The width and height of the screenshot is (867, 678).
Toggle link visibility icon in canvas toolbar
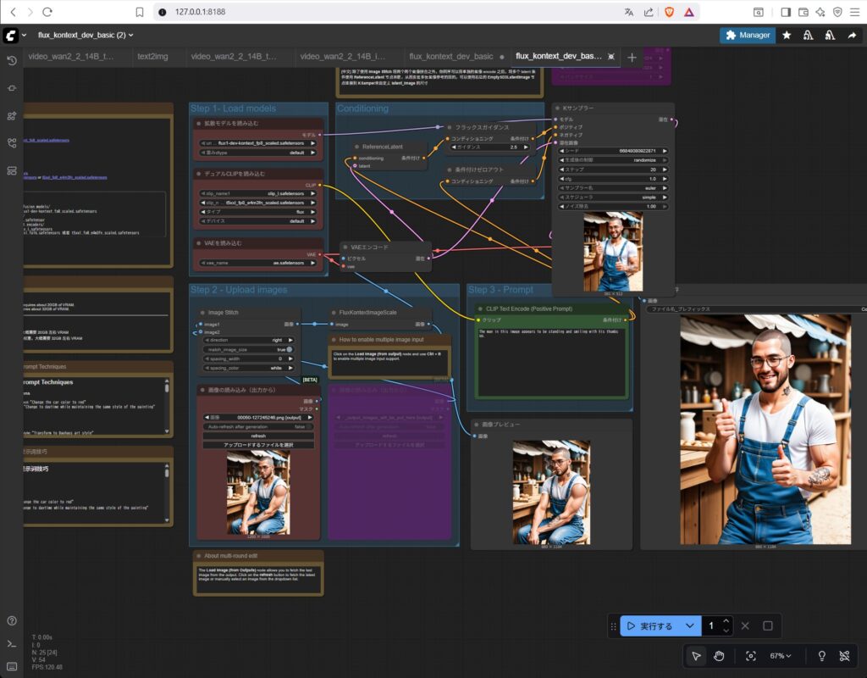(x=844, y=656)
